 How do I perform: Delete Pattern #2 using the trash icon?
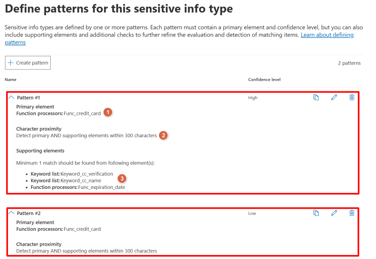coord(351,213)
